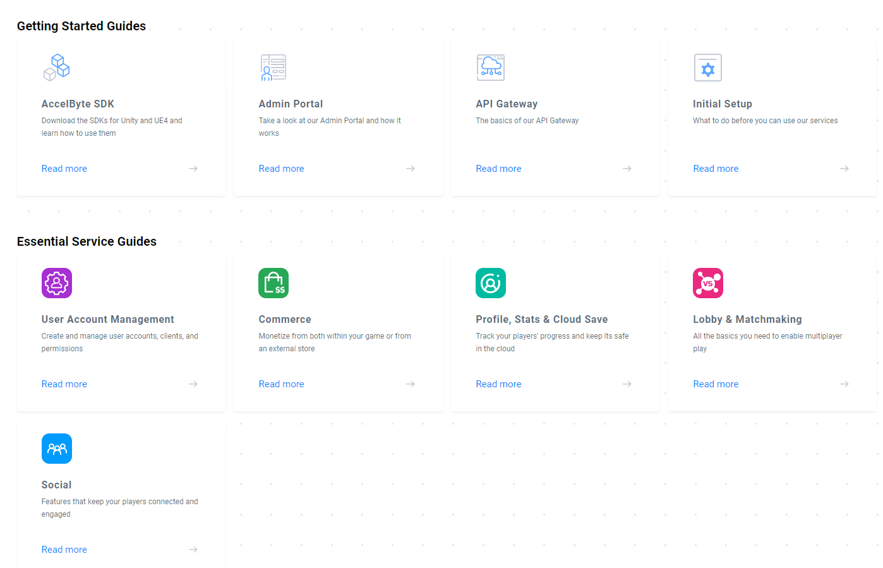Click the arrow in the API Gateway card
Viewport: 883px width, 568px height.
click(627, 169)
